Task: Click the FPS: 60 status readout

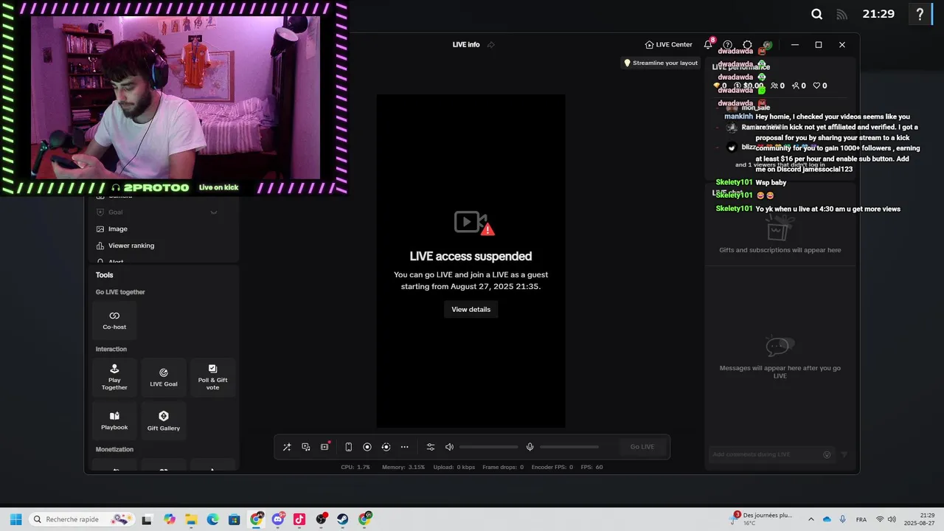Action: (591, 468)
